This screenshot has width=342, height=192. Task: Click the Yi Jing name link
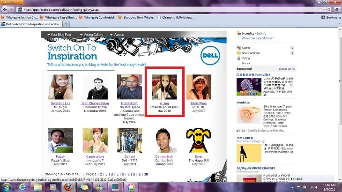(164, 103)
